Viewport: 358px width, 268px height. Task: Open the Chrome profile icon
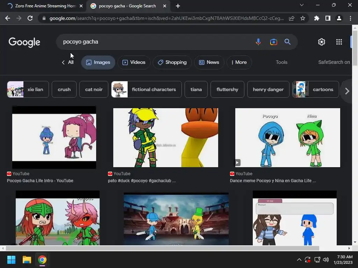(x=339, y=18)
